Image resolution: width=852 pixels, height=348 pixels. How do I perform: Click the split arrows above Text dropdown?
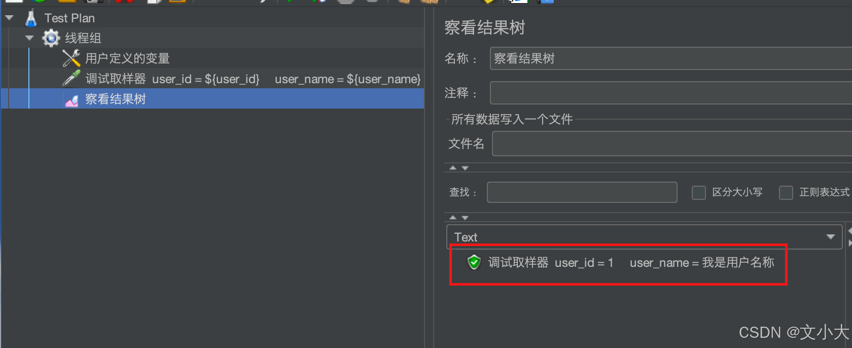click(459, 218)
